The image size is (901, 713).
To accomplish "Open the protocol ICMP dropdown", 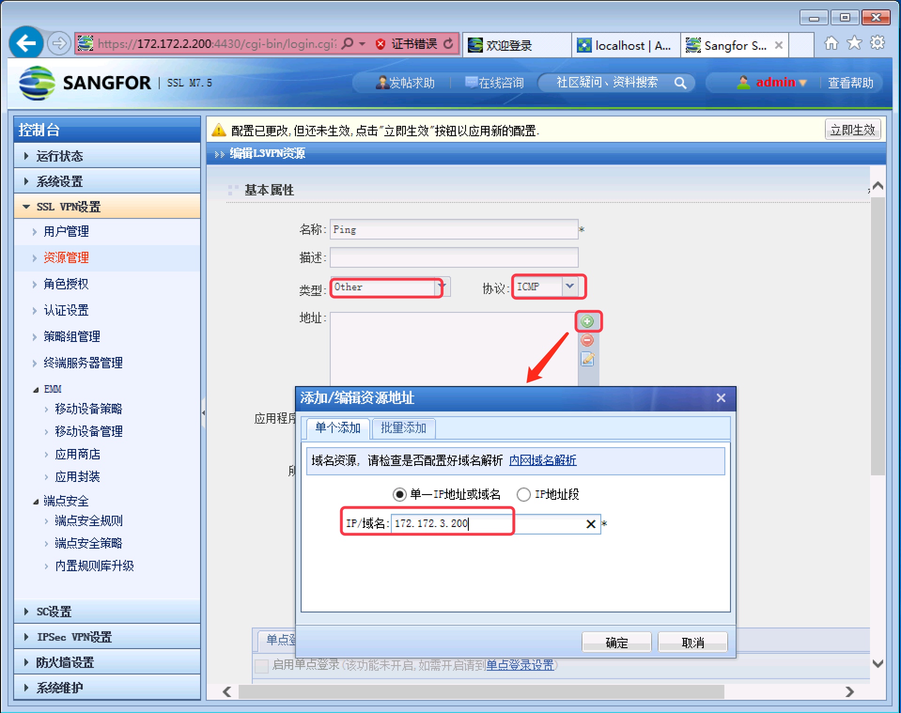I will pyautogui.click(x=569, y=286).
